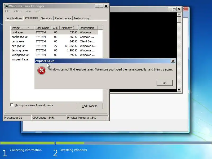Click the Installing Windows step label

(74, 150)
